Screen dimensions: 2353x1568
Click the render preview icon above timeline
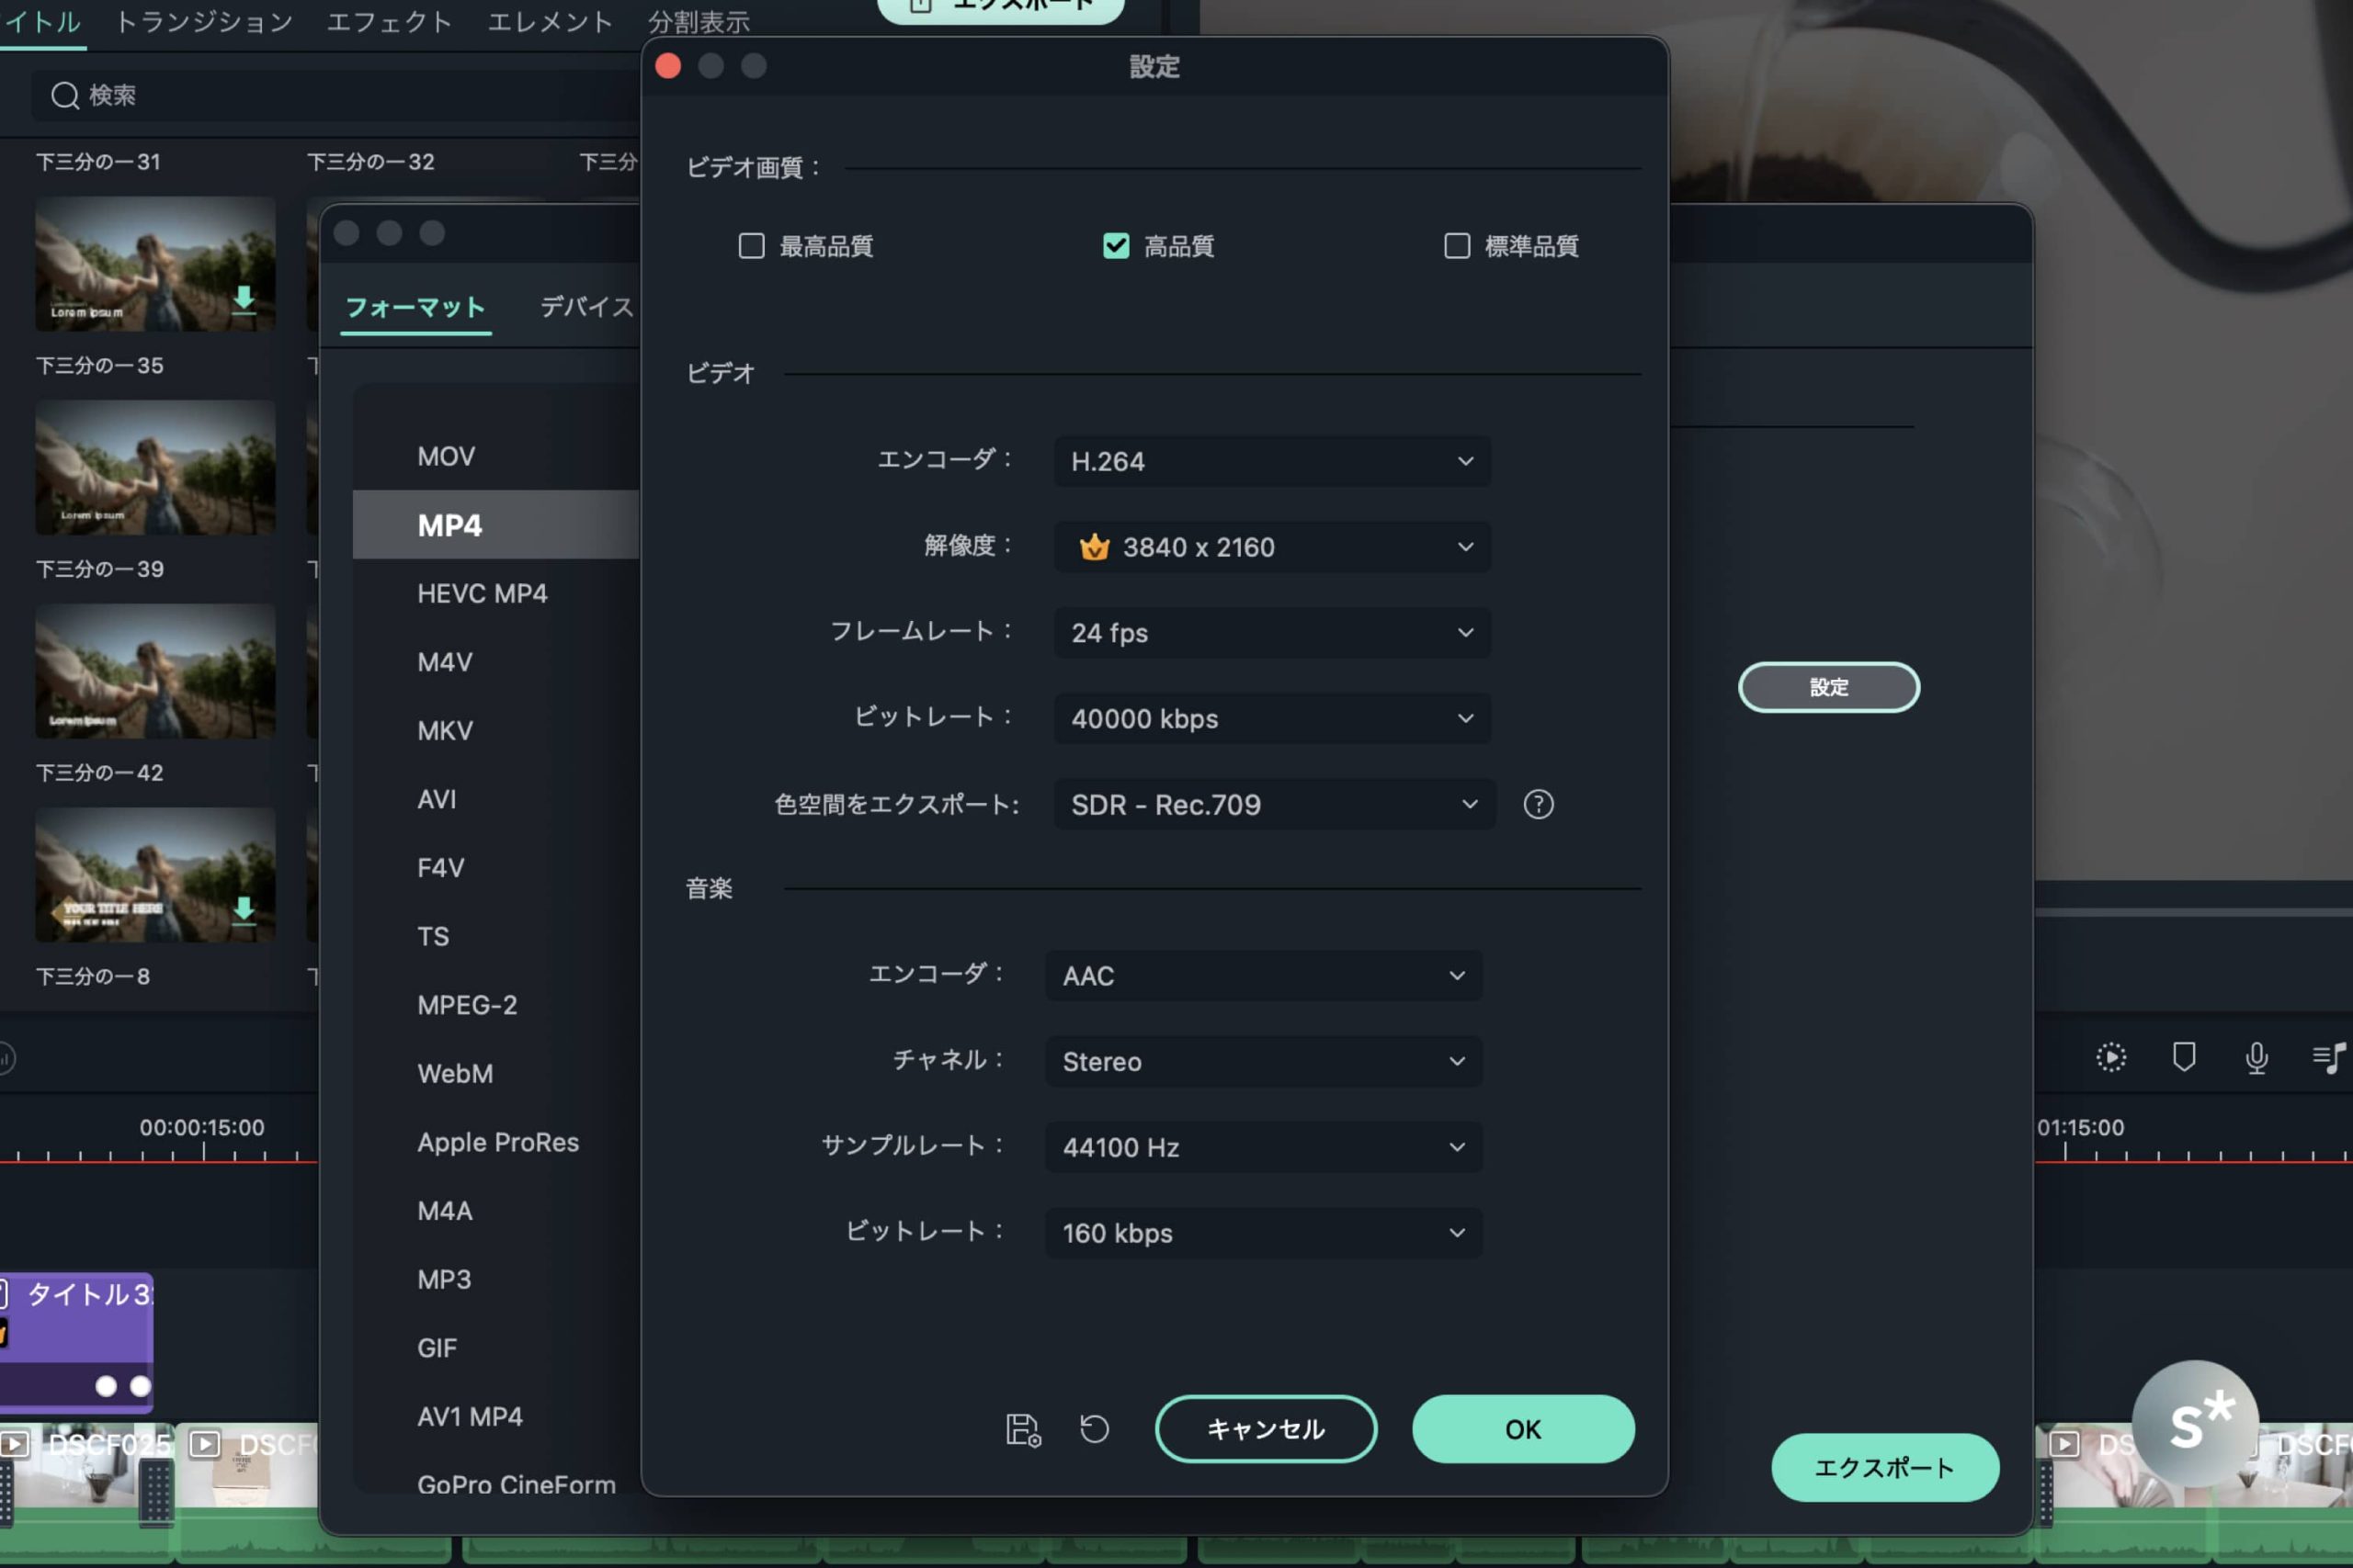[x=2111, y=1057]
